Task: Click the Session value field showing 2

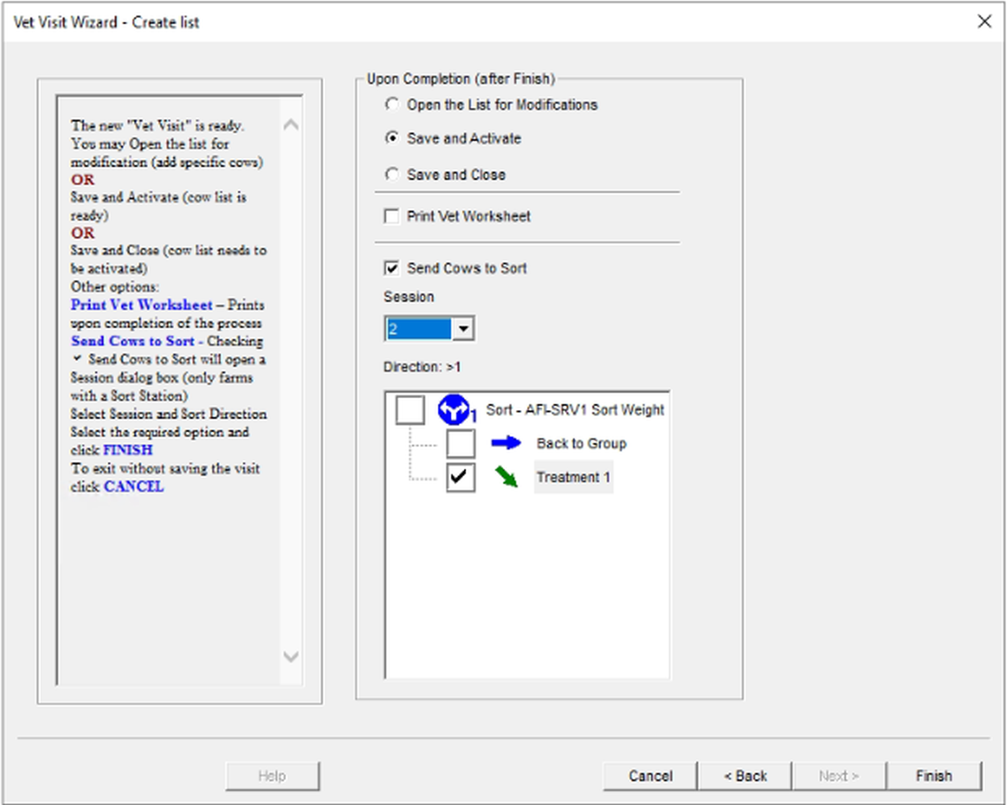Action: coord(419,329)
